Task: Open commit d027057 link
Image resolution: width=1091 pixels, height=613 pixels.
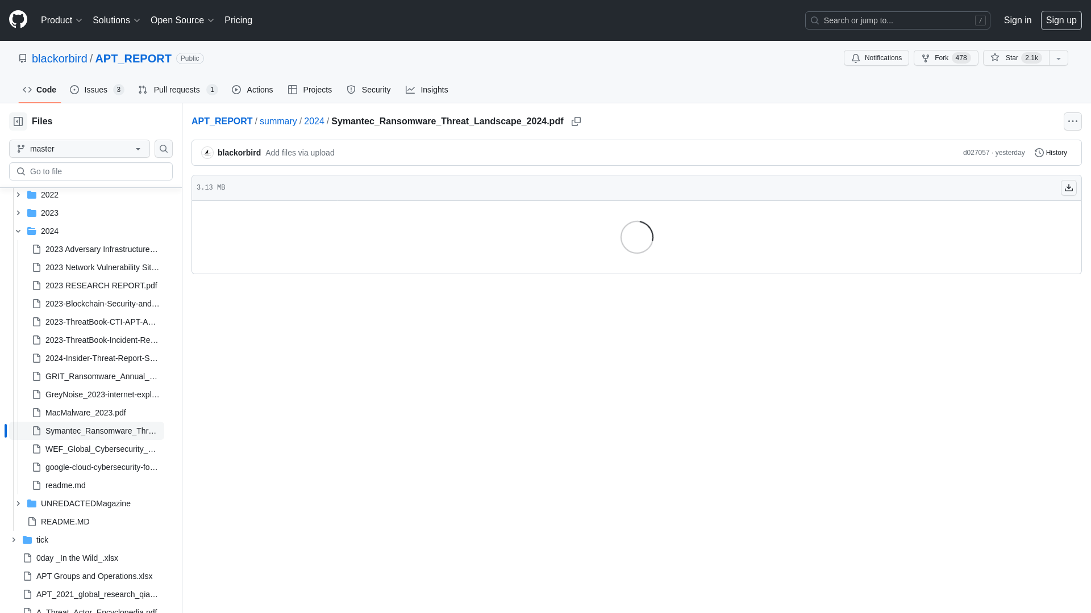Action: point(976,153)
